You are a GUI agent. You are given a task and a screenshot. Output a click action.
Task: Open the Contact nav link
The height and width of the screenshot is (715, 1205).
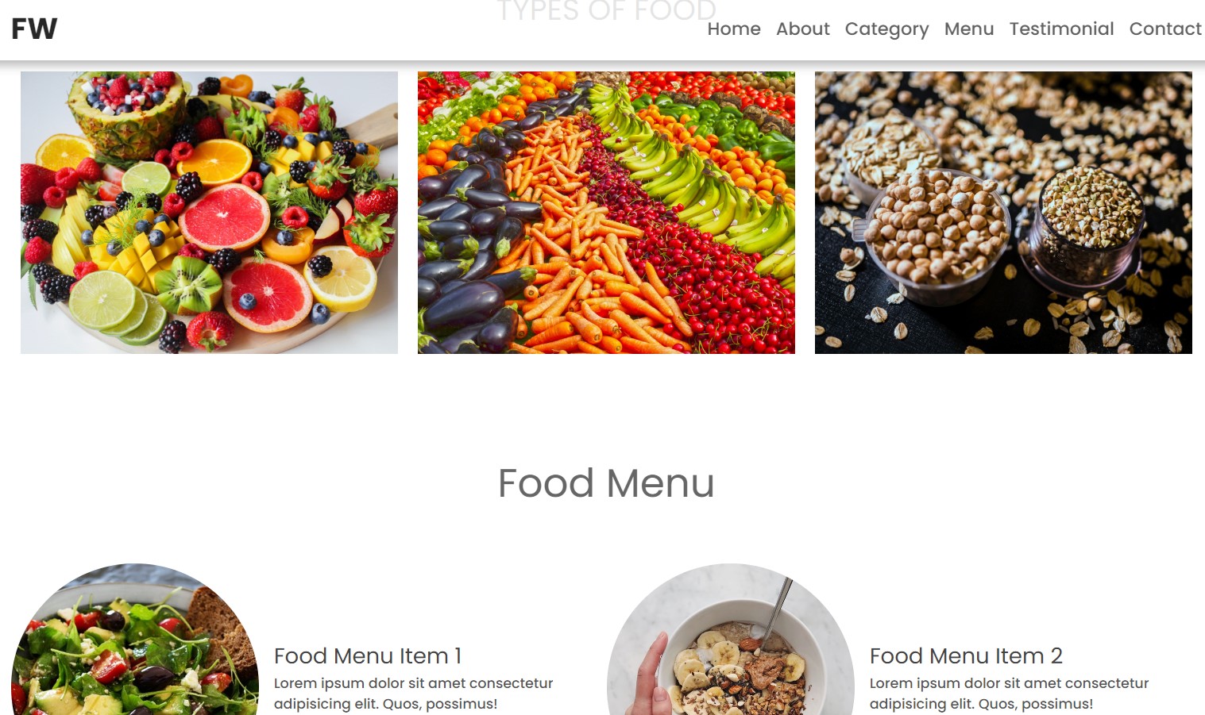point(1165,29)
